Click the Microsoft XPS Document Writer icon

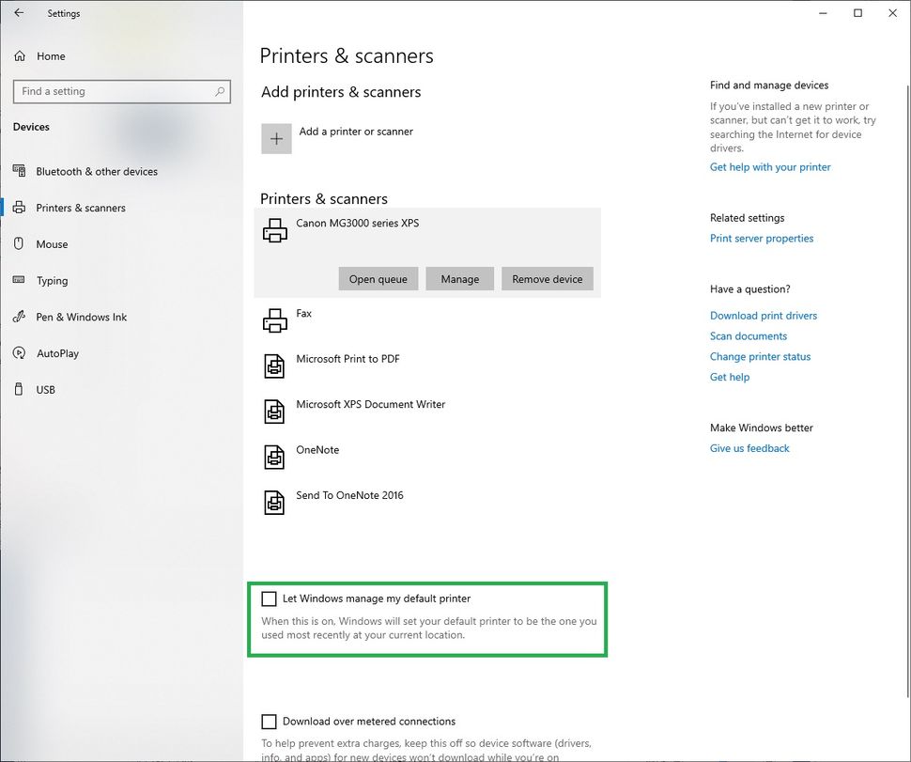(274, 411)
